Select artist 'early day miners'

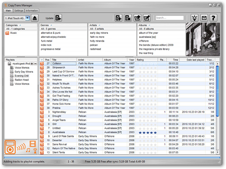tap(99, 33)
